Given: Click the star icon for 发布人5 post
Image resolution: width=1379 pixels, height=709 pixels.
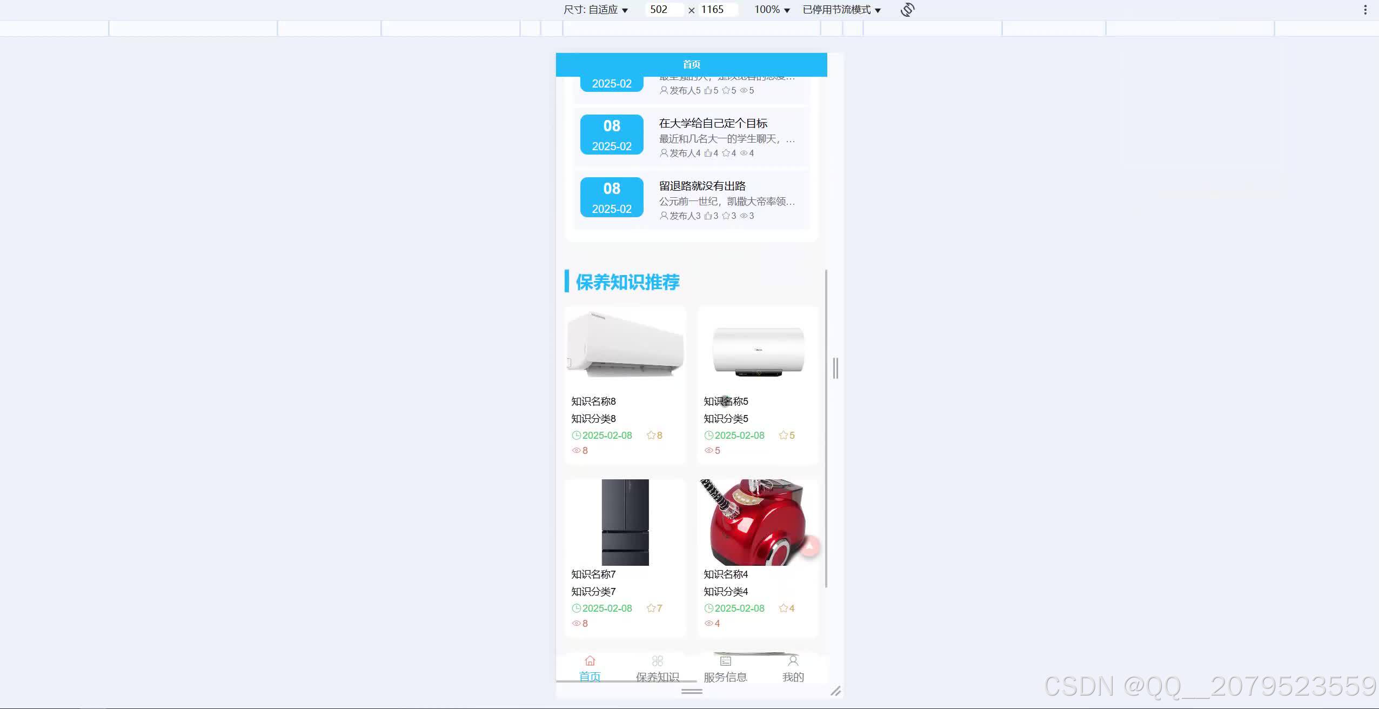Looking at the screenshot, I should click(726, 90).
